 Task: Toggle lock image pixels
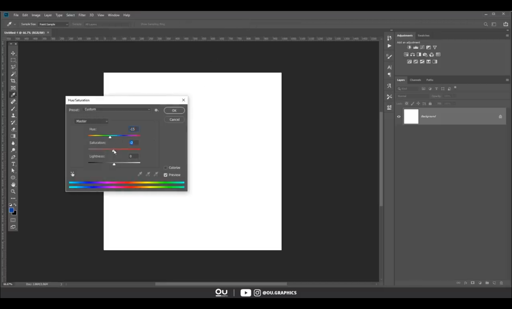[x=413, y=103]
